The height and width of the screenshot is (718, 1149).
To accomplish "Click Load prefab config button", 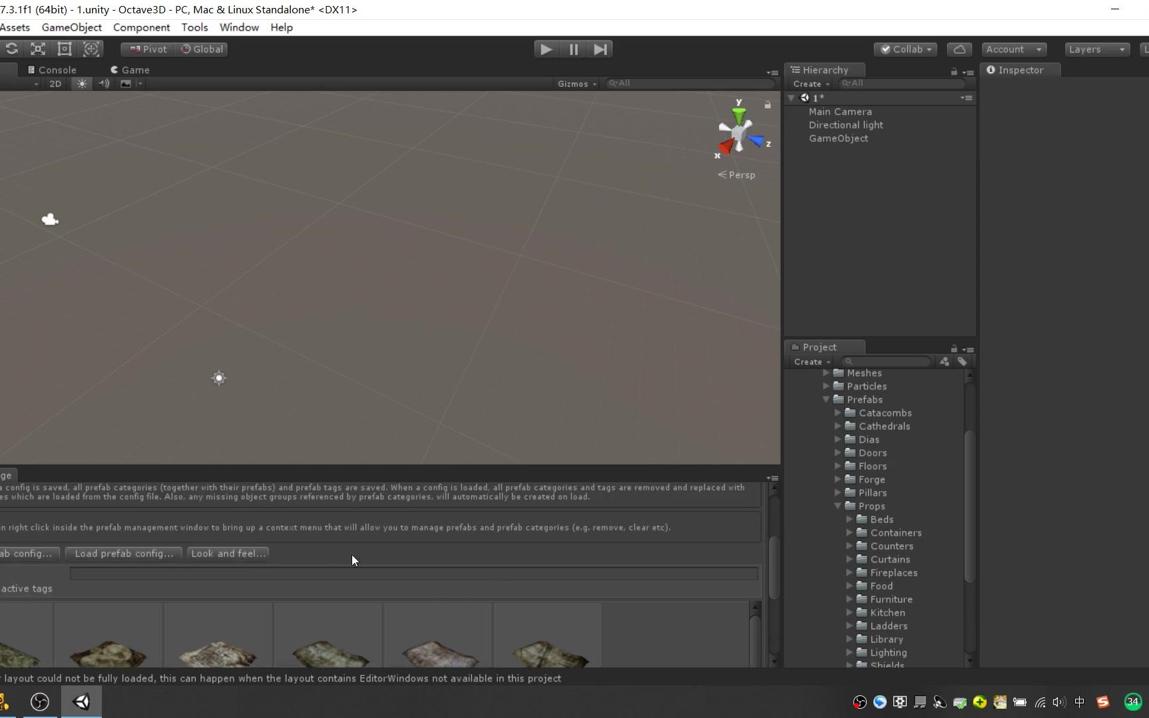I will (124, 554).
